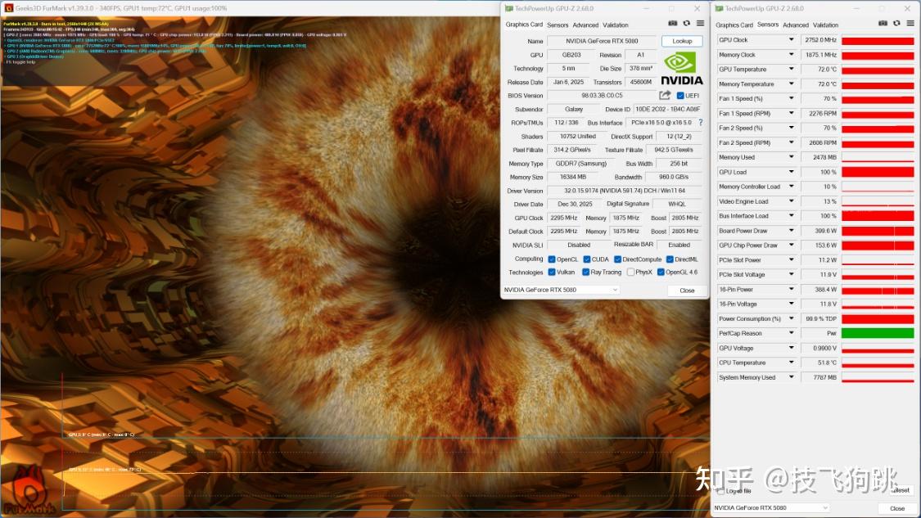Toggle the Vulkan checkbox

(552, 272)
